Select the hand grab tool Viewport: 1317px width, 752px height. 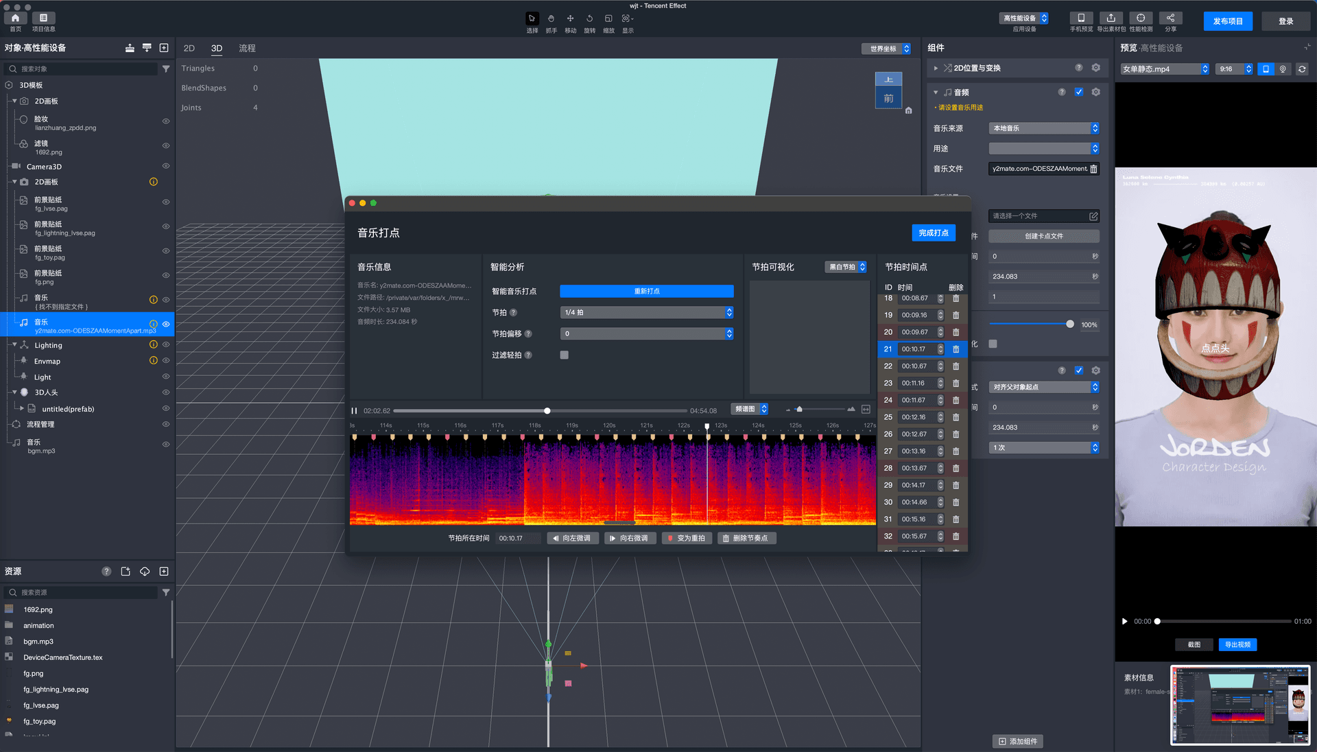click(x=551, y=19)
